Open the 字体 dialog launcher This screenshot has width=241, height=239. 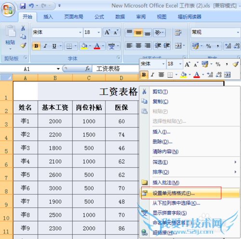point(119,58)
